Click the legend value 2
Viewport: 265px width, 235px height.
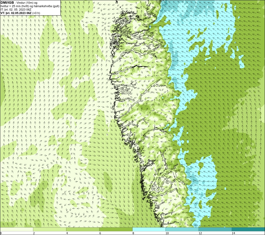click(34, 233)
